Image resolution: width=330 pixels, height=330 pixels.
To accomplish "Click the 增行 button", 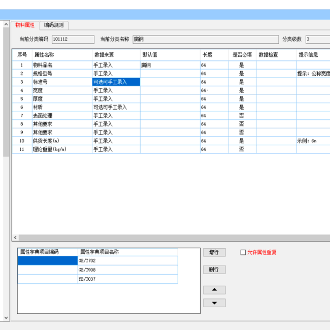I will (214, 252).
